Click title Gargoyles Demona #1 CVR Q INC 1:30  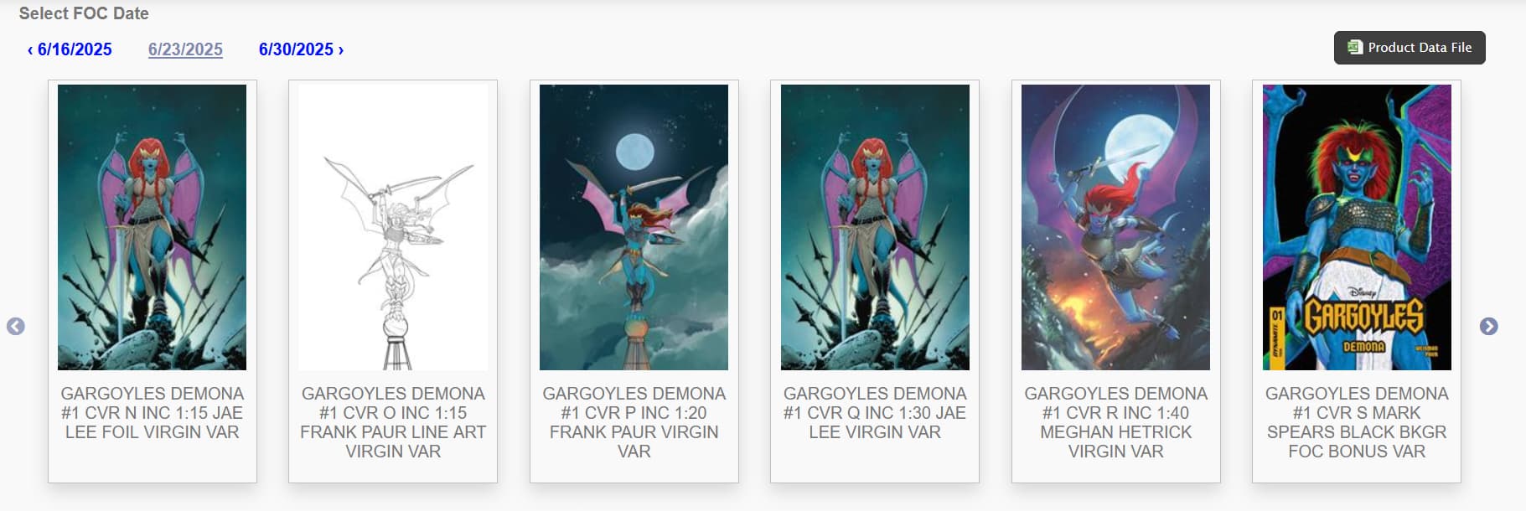click(x=875, y=413)
